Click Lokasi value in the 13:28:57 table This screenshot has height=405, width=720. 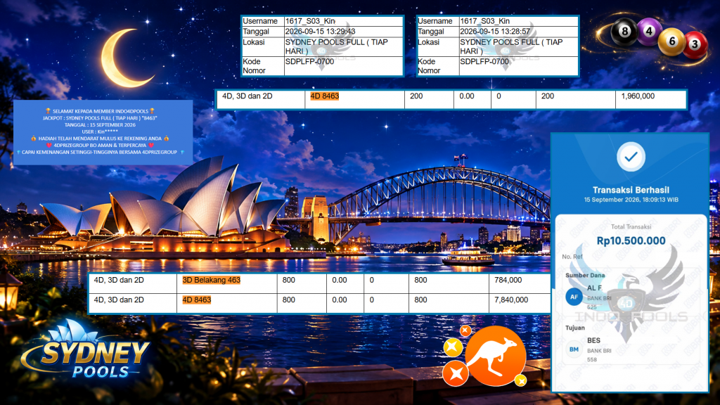[511, 46]
